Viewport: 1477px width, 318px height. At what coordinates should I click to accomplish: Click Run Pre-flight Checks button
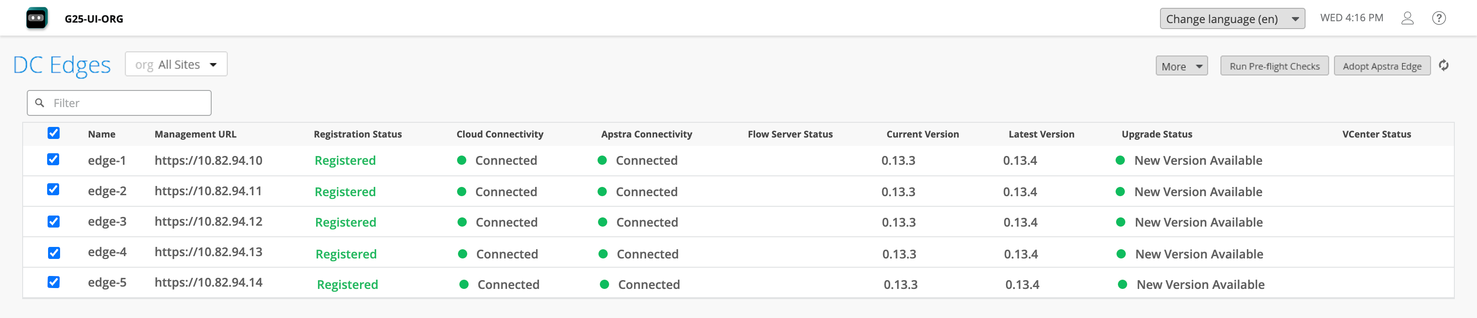1274,66
